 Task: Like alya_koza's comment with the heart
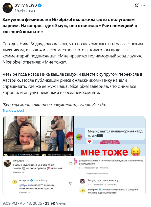71,164
